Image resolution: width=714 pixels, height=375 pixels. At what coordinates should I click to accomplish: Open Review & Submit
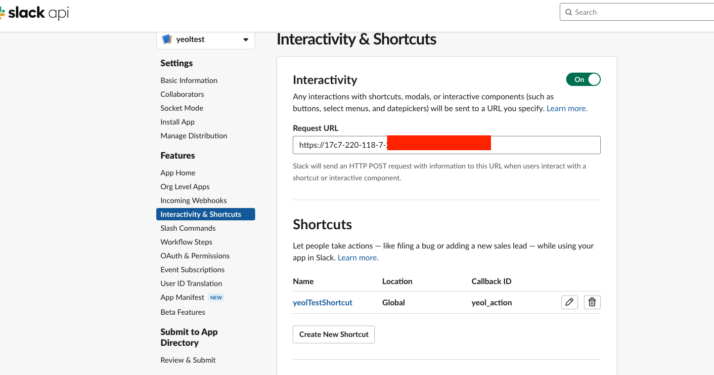(188, 360)
